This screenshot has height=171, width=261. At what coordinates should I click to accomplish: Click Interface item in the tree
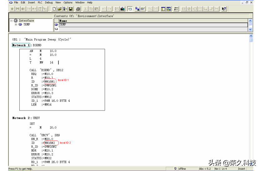coord(26,21)
